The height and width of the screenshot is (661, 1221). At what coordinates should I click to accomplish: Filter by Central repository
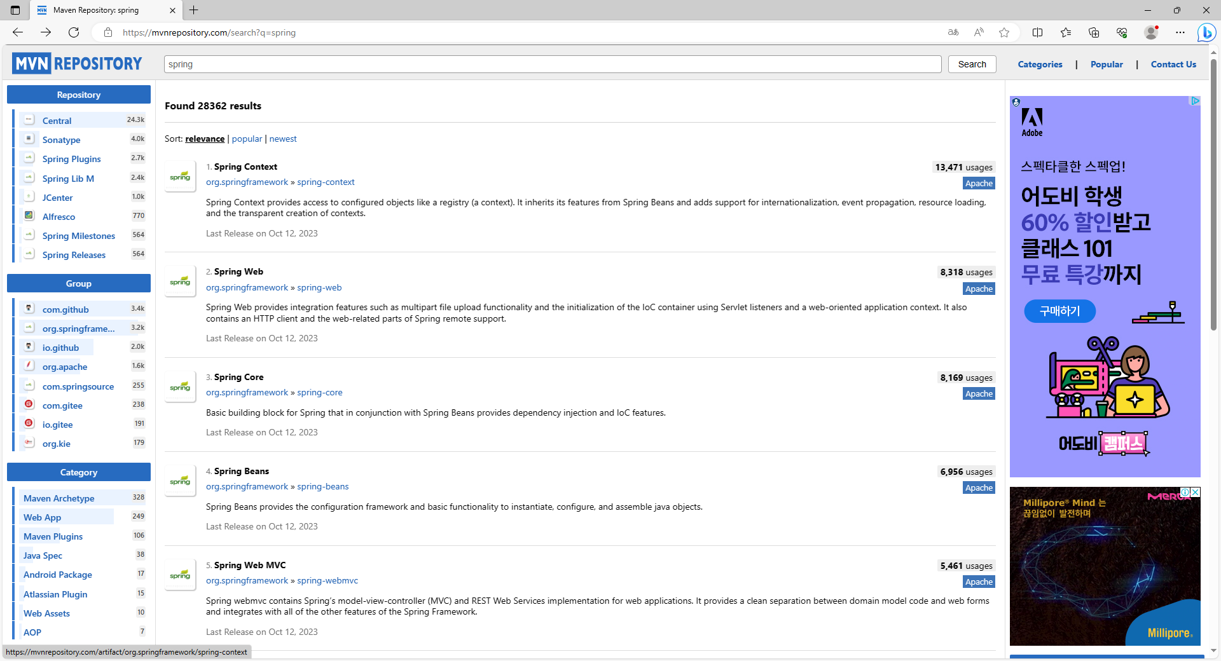(57, 121)
